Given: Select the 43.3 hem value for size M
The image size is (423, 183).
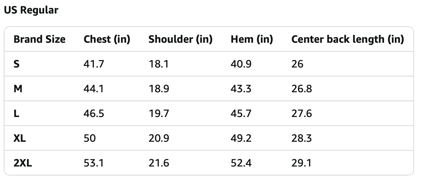Looking at the screenshot, I should click(241, 89).
